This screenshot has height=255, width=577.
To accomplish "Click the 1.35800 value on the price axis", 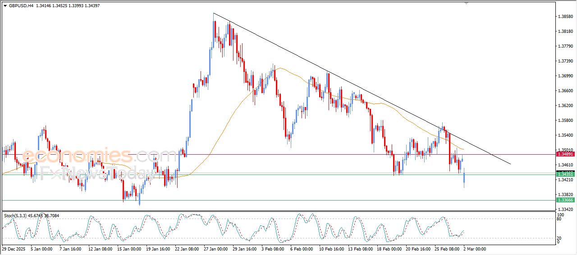I will (565, 121).
